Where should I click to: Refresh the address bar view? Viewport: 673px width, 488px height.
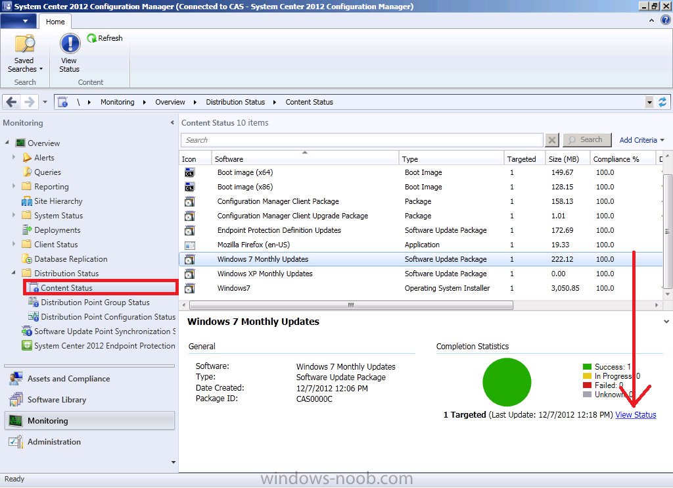pos(662,102)
